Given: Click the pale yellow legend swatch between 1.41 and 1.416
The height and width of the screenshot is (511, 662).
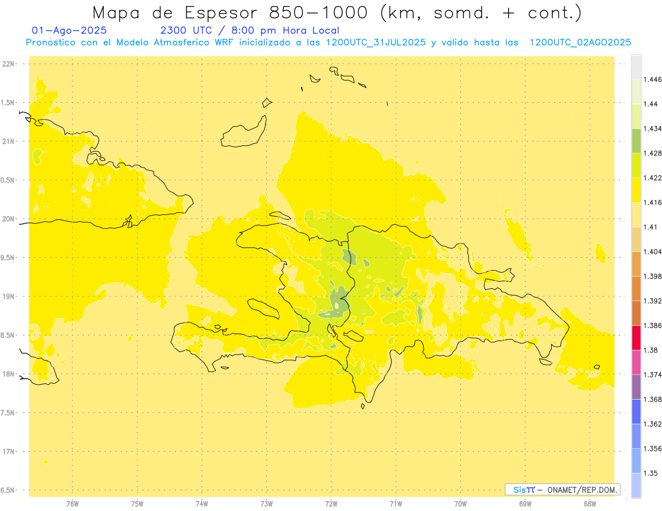Looking at the screenshot, I should (636, 214).
